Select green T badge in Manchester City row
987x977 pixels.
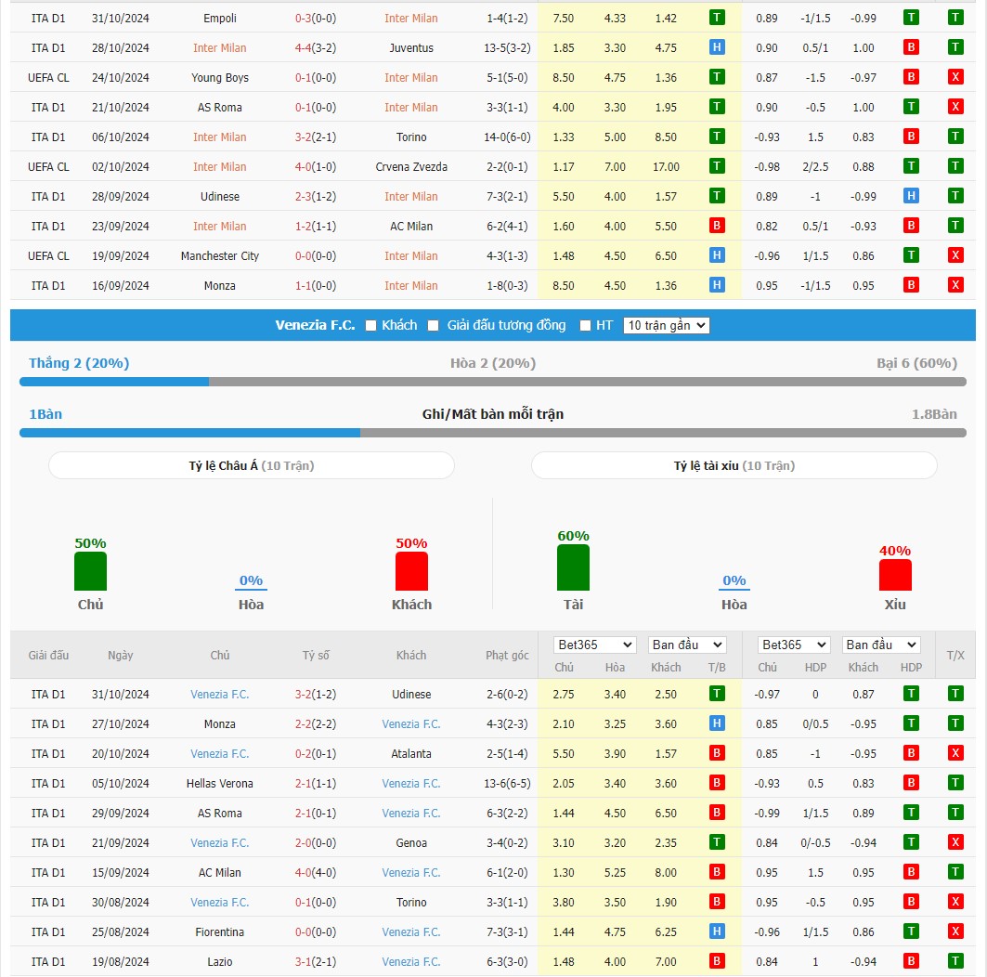(x=910, y=255)
